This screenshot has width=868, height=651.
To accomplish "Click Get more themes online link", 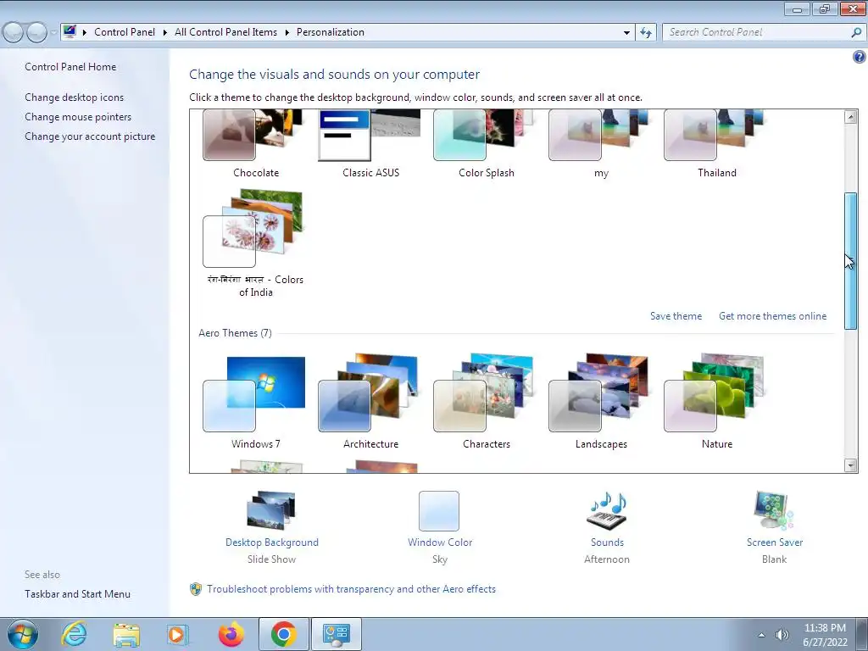I will [x=772, y=316].
